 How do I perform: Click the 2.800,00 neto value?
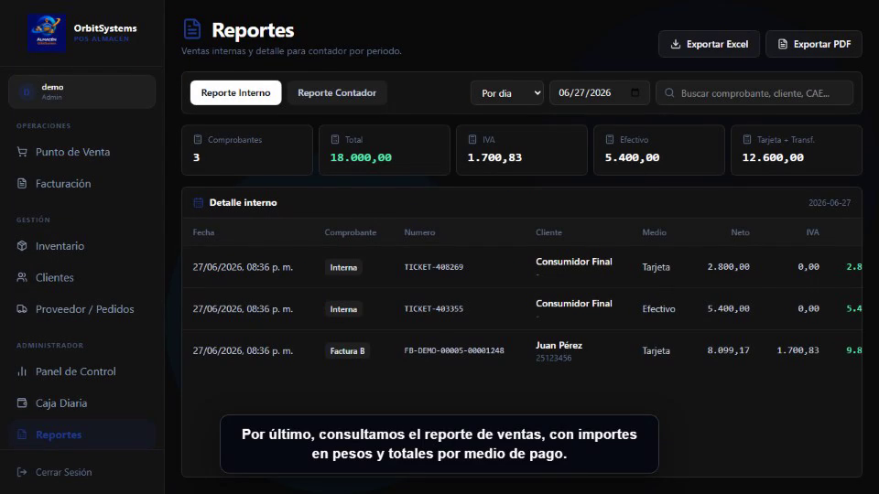click(x=728, y=267)
